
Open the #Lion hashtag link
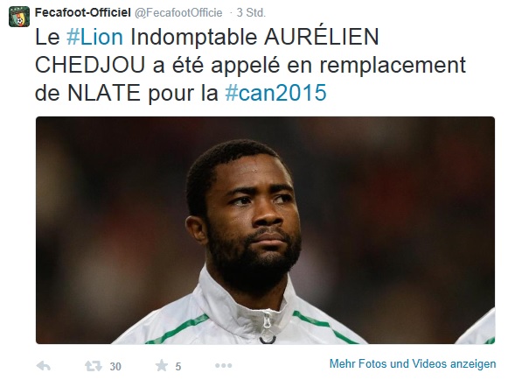(x=94, y=37)
